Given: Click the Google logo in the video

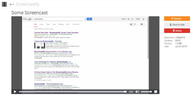Looking at the screenshot, I should (28, 19).
